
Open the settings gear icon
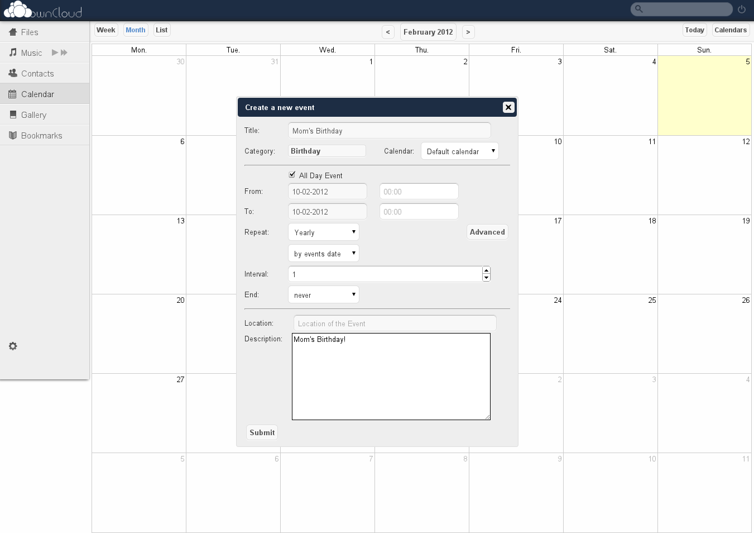(x=13, y=346)
